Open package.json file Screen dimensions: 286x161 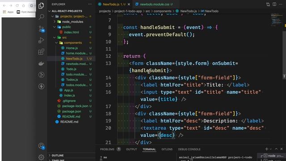(71, 111)
